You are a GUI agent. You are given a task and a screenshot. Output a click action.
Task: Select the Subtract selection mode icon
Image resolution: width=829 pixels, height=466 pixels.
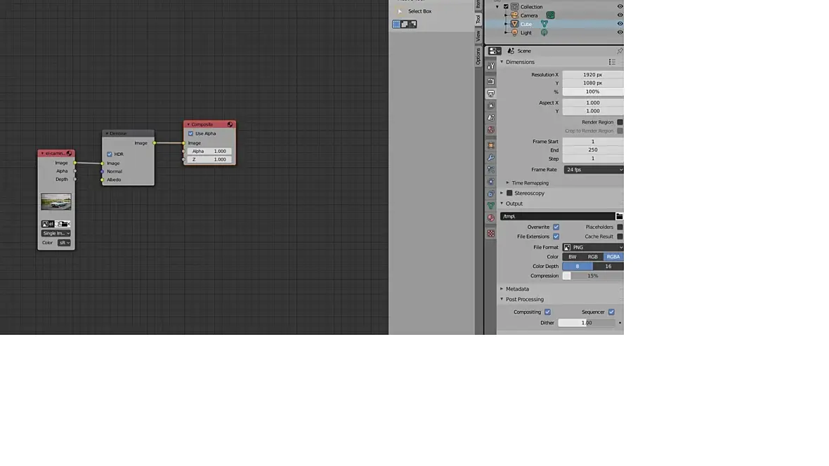click(412, 25)
